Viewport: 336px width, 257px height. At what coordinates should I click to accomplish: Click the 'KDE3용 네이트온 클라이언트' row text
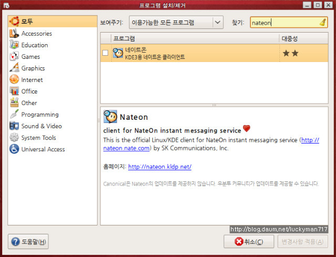point(155,57)
